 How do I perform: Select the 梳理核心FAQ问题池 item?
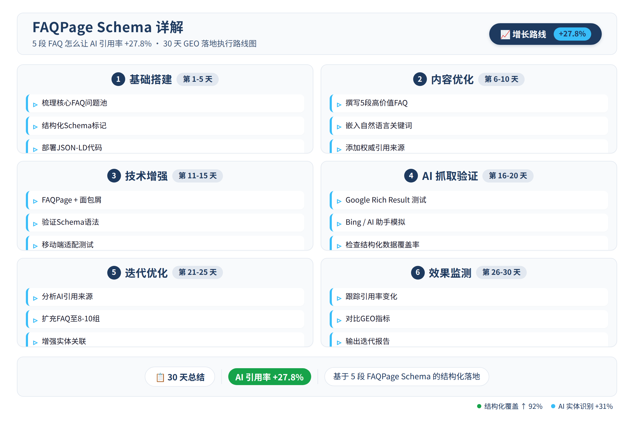pyautogui.click(x=165, y=103)
